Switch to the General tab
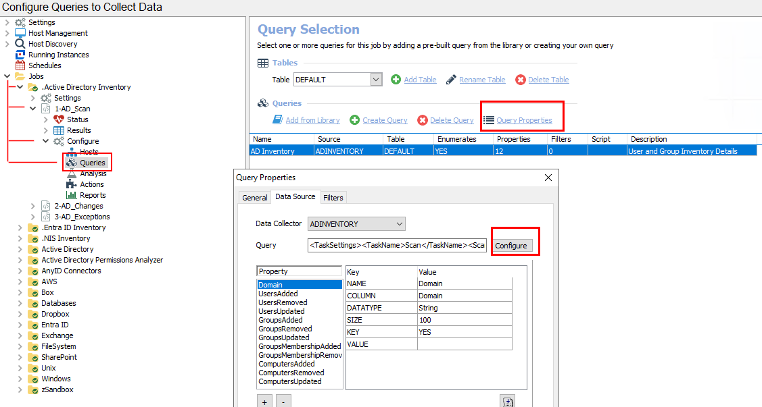This screenshot has height=407, width=762. click(x=255, y=198)
